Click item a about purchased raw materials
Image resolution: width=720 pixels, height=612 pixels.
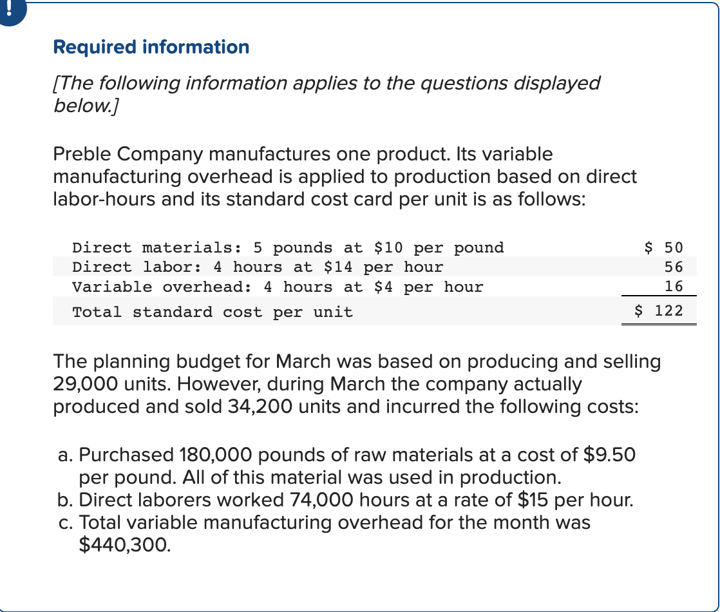[346, 466]
